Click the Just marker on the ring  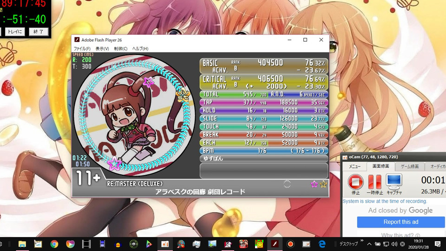click(x=183, y=95)
